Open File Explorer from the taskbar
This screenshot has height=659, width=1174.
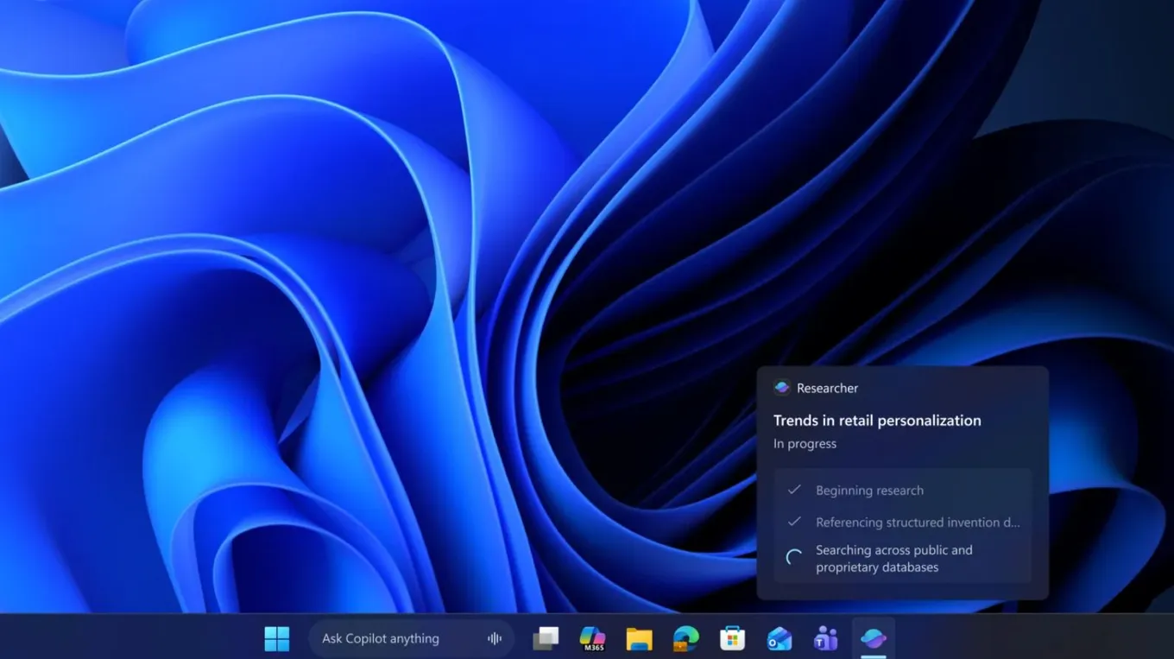pos(639,638)
